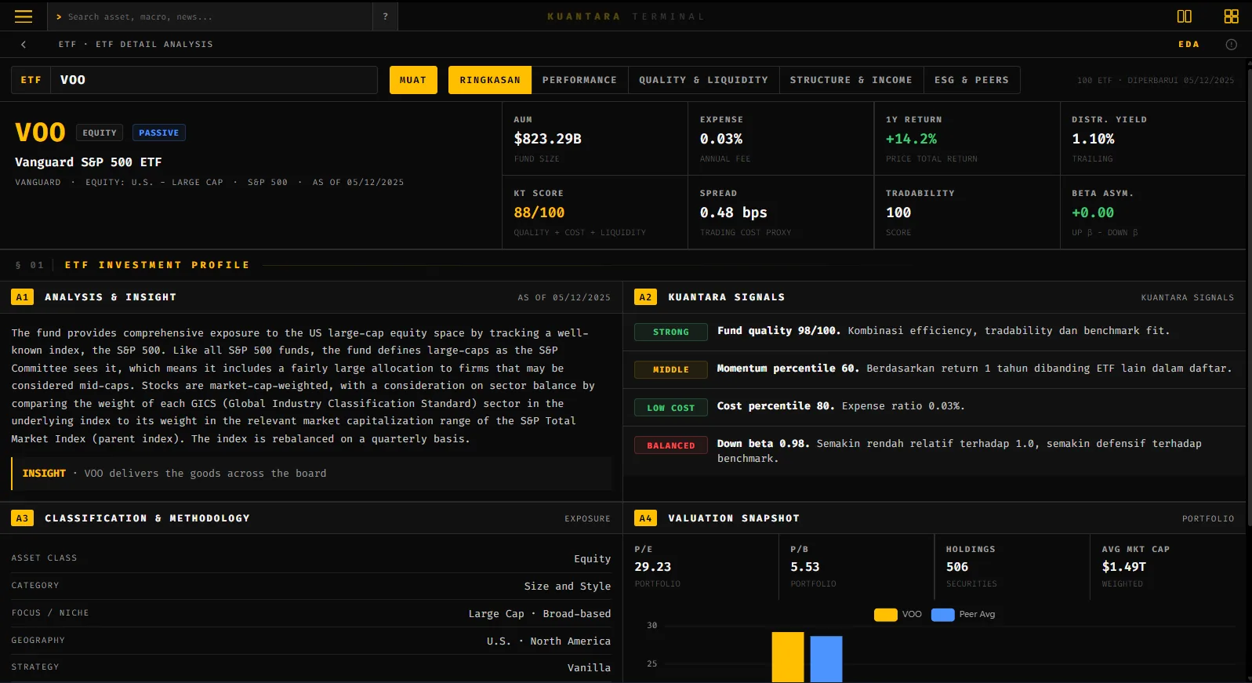Click the Geography U.S. North America row
This screenshot has height=683, width=1252.
[311, 641]
